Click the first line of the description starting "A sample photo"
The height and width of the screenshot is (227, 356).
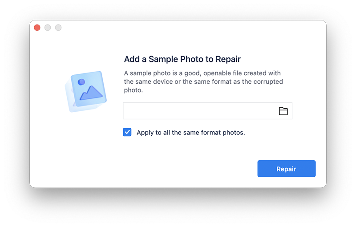202,73
